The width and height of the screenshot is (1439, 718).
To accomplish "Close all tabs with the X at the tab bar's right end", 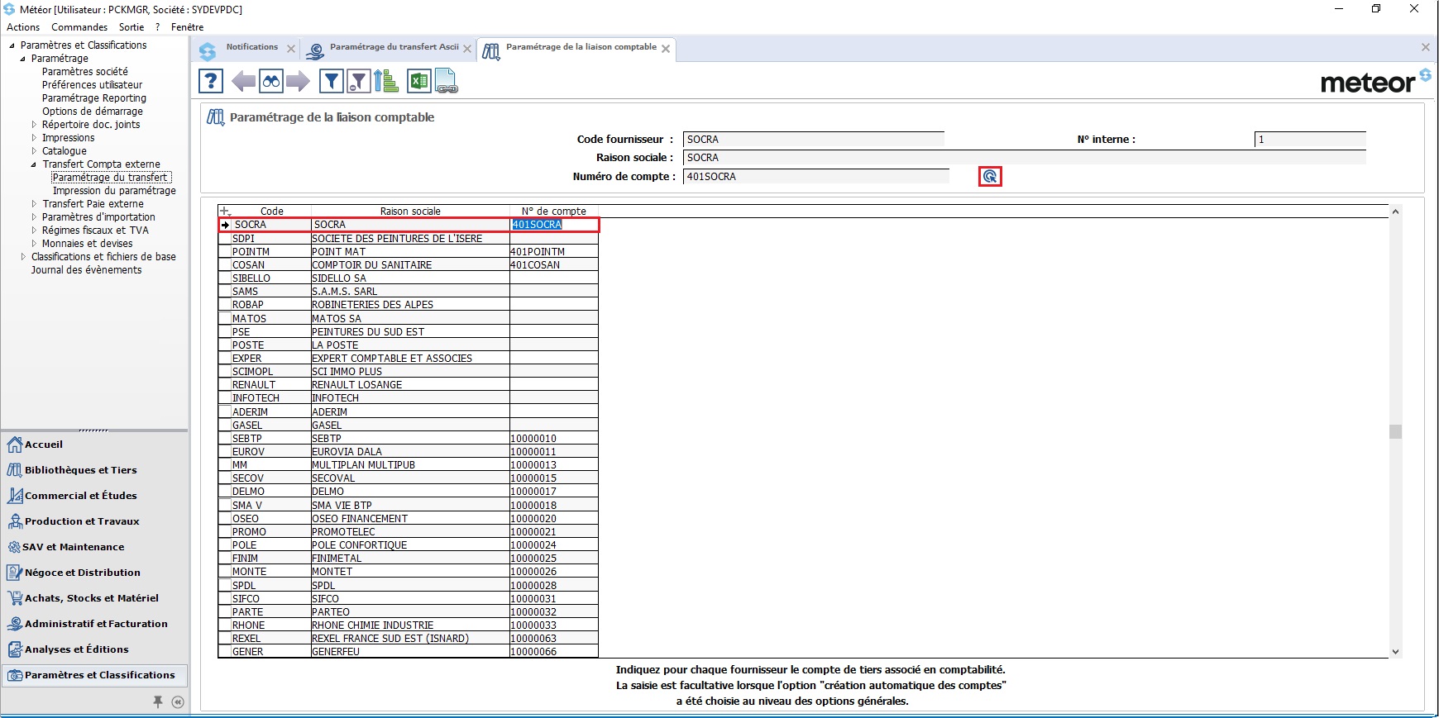I will tap(1426, 47).
